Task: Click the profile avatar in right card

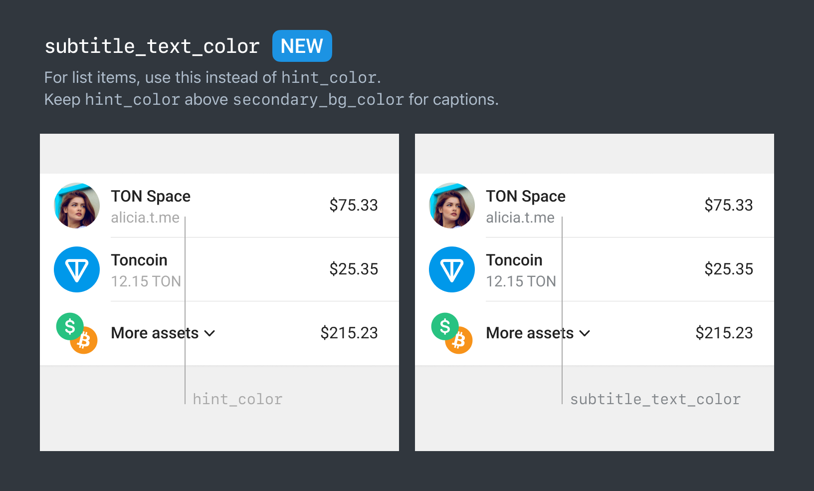Action: coord(452,205)
